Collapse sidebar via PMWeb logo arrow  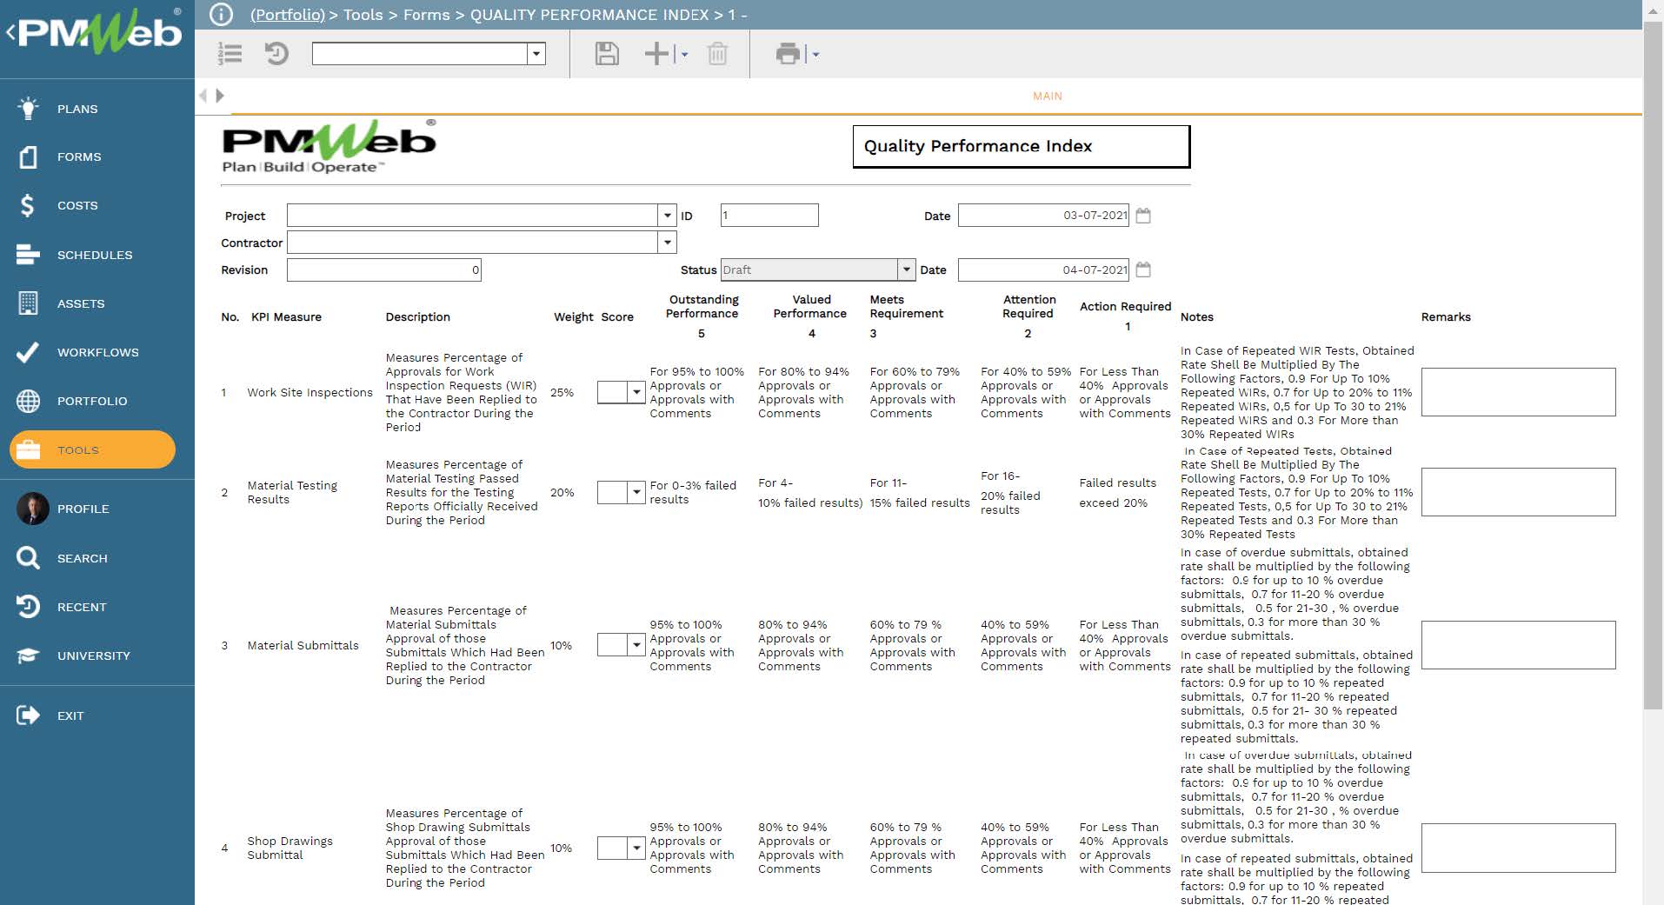10,33
